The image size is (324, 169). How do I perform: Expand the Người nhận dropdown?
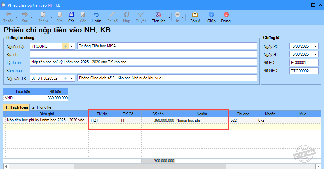(x=72, y=46)
